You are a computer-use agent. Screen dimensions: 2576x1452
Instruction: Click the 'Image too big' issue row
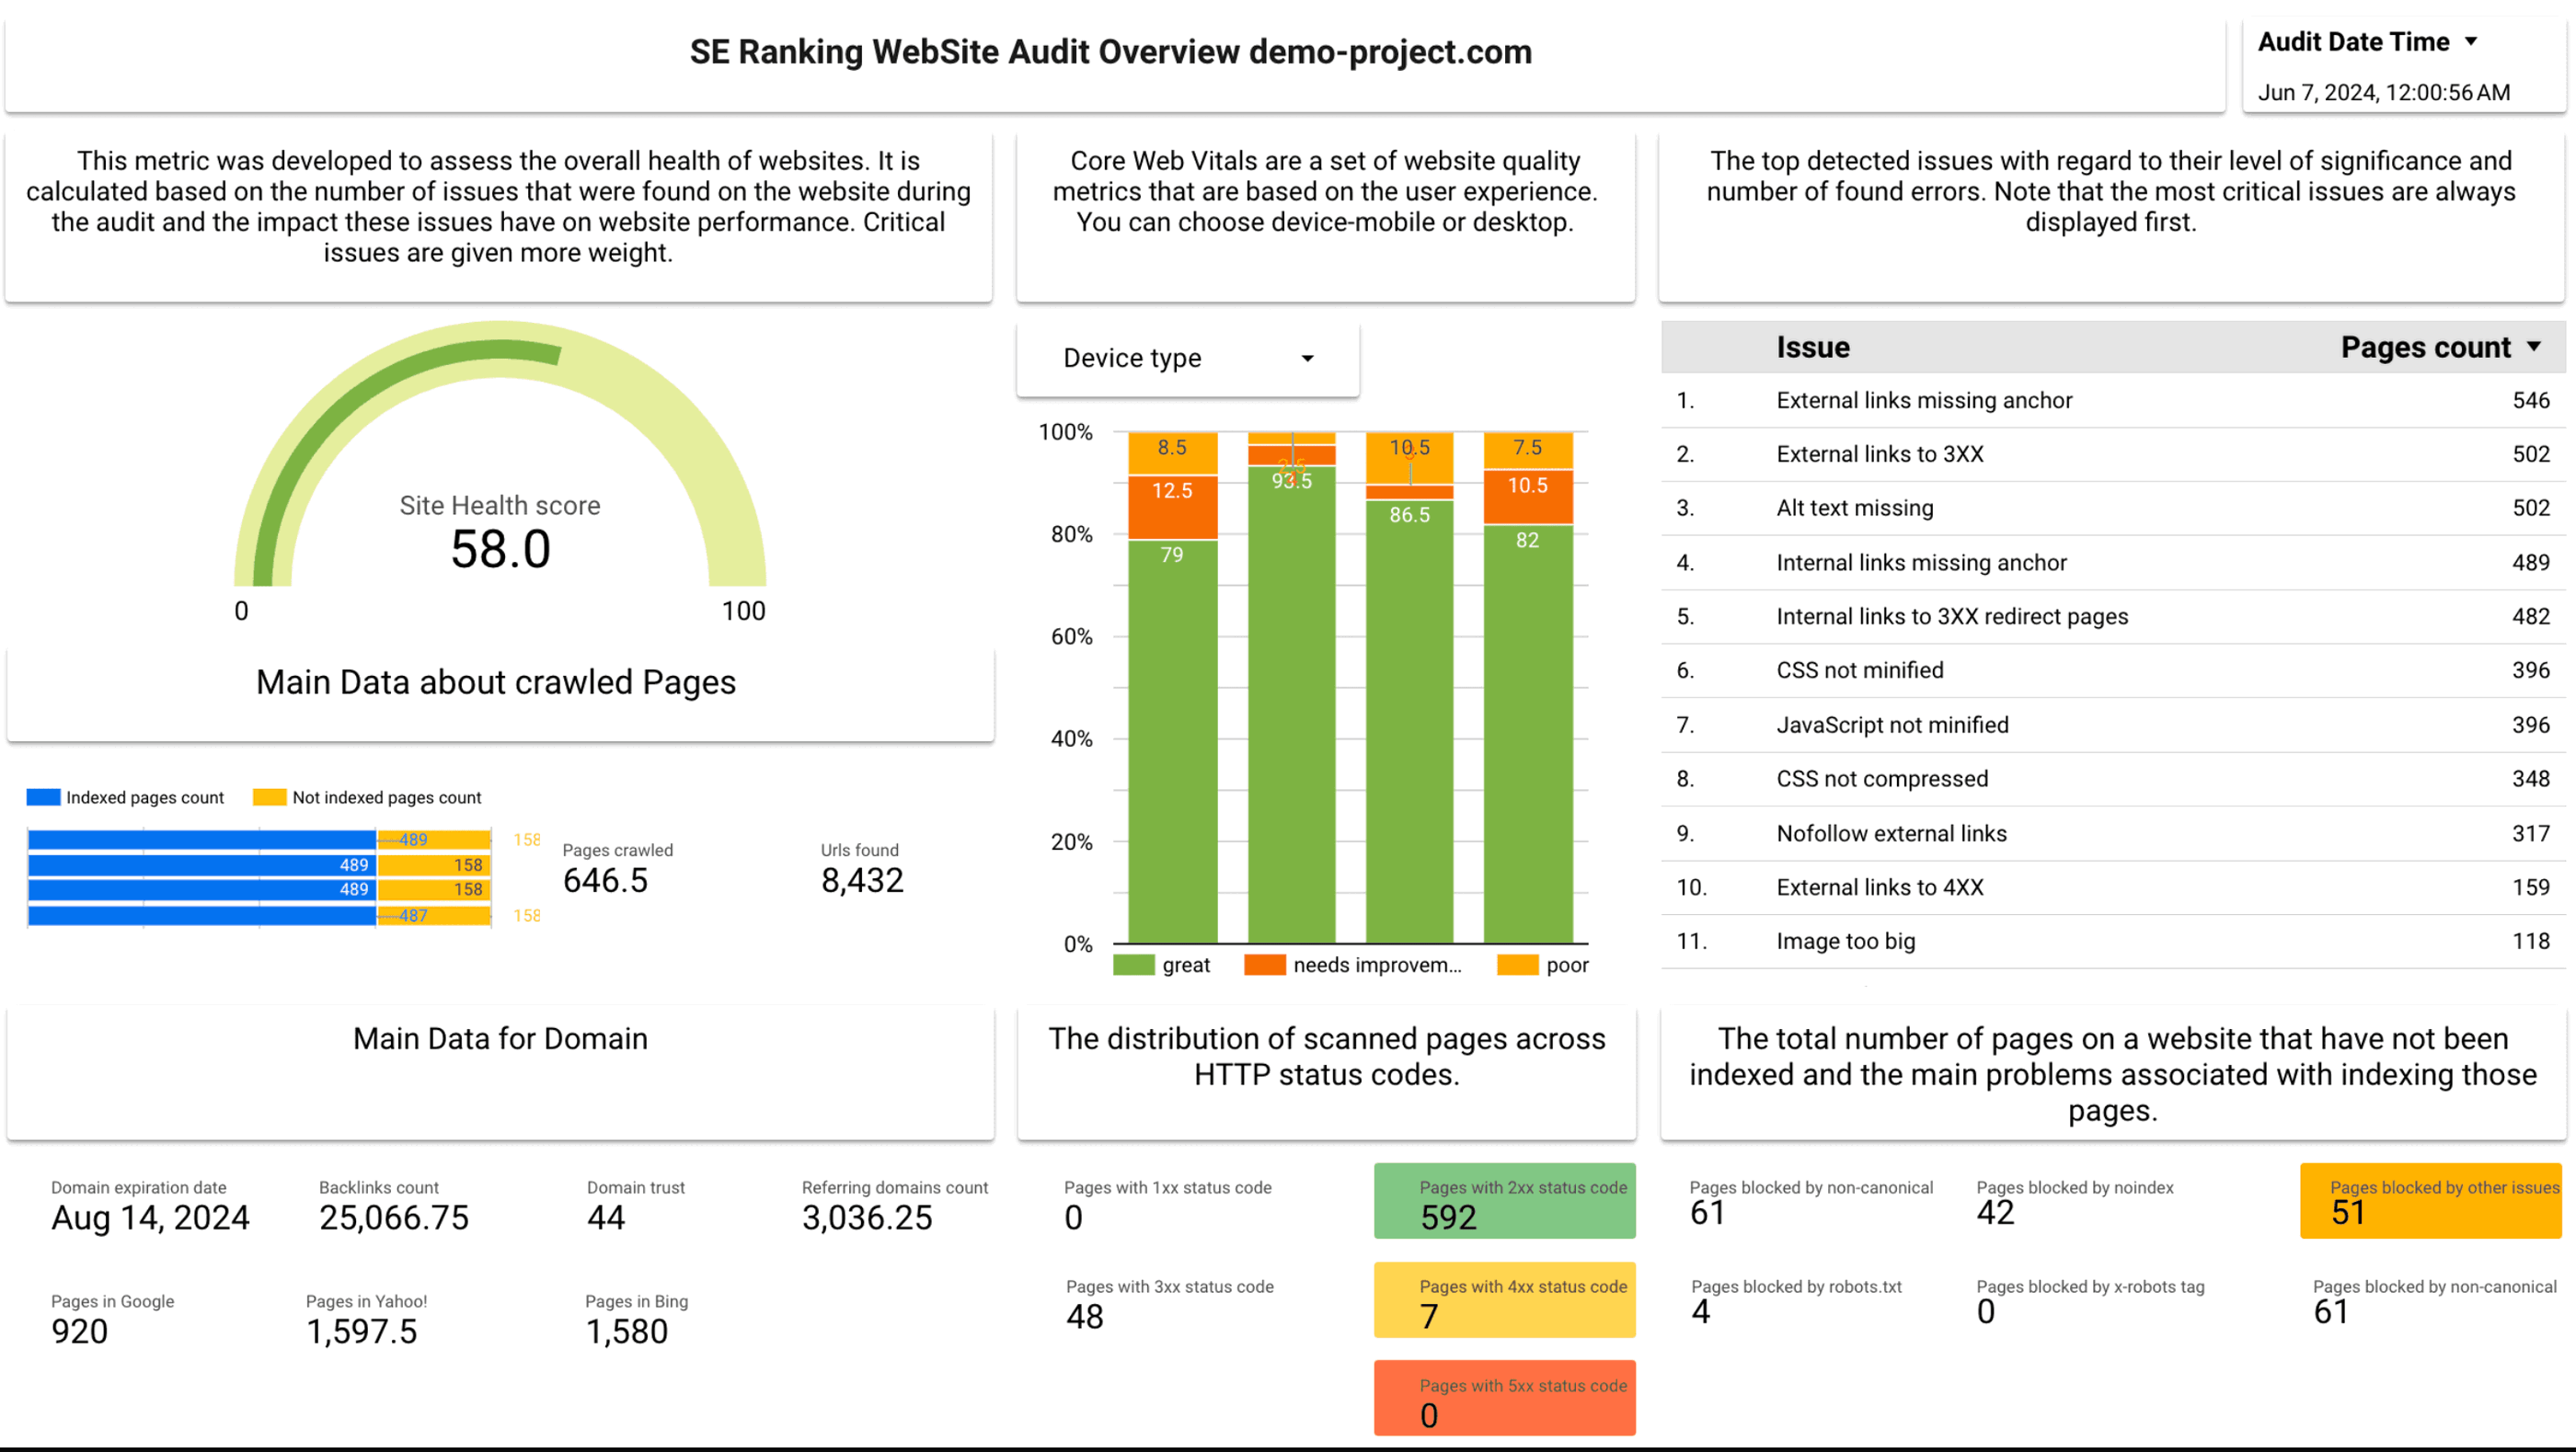click(x=1845, y=941)
